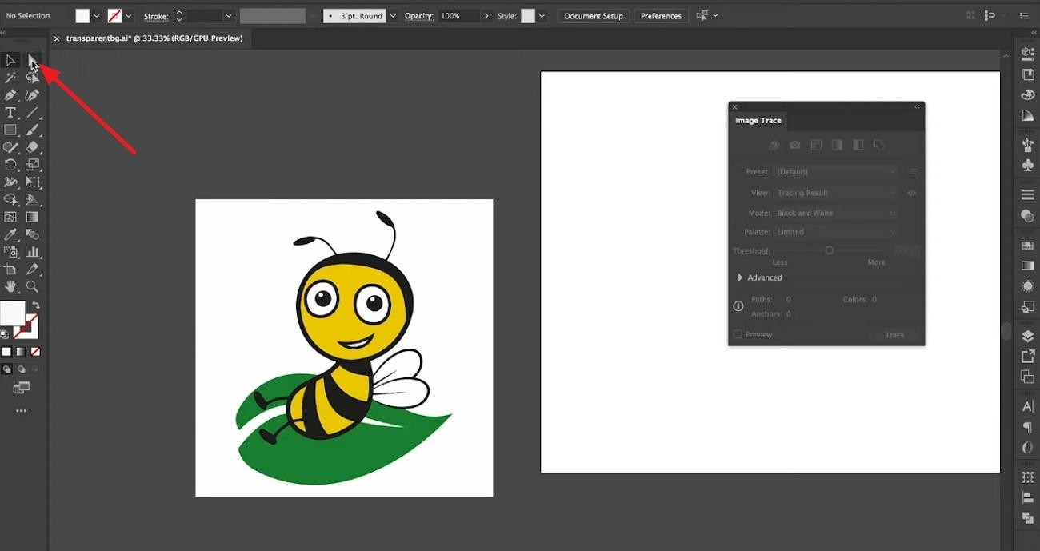Adjust the Threshold slider handle
Viewport: 1040px width, 551px height.
point(829,250)
